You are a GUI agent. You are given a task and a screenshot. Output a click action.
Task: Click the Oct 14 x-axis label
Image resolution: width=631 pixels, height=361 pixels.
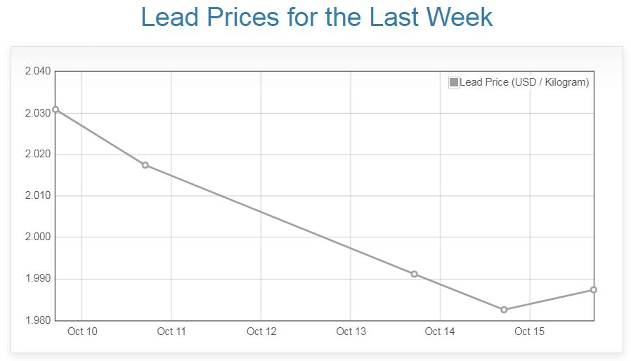pyautogui.click(x=441, y=332)
